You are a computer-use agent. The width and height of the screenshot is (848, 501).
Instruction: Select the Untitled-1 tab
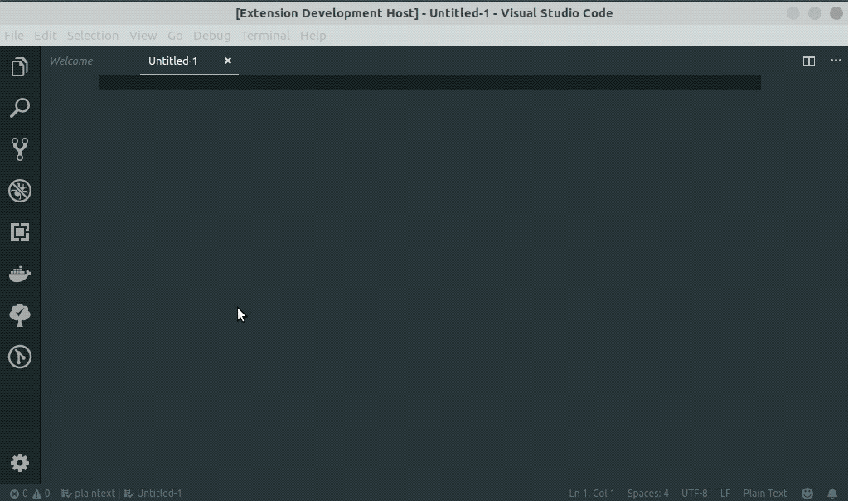click(173, 61)
